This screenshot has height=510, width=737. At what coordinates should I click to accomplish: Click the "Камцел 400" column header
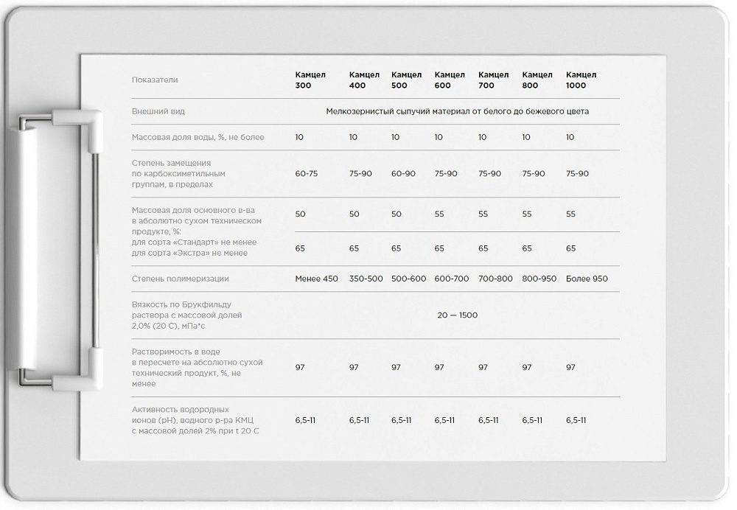coord(364,80)
